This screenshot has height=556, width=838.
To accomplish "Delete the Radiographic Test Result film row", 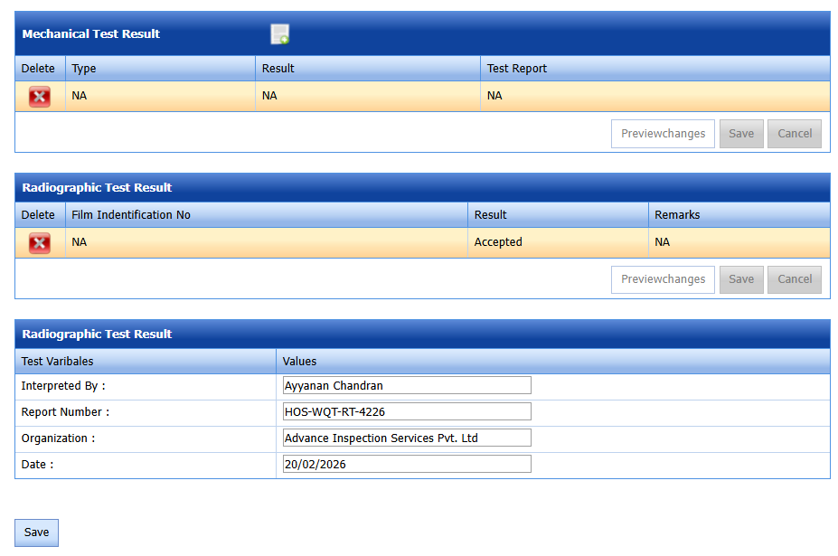I will [39, 243].
